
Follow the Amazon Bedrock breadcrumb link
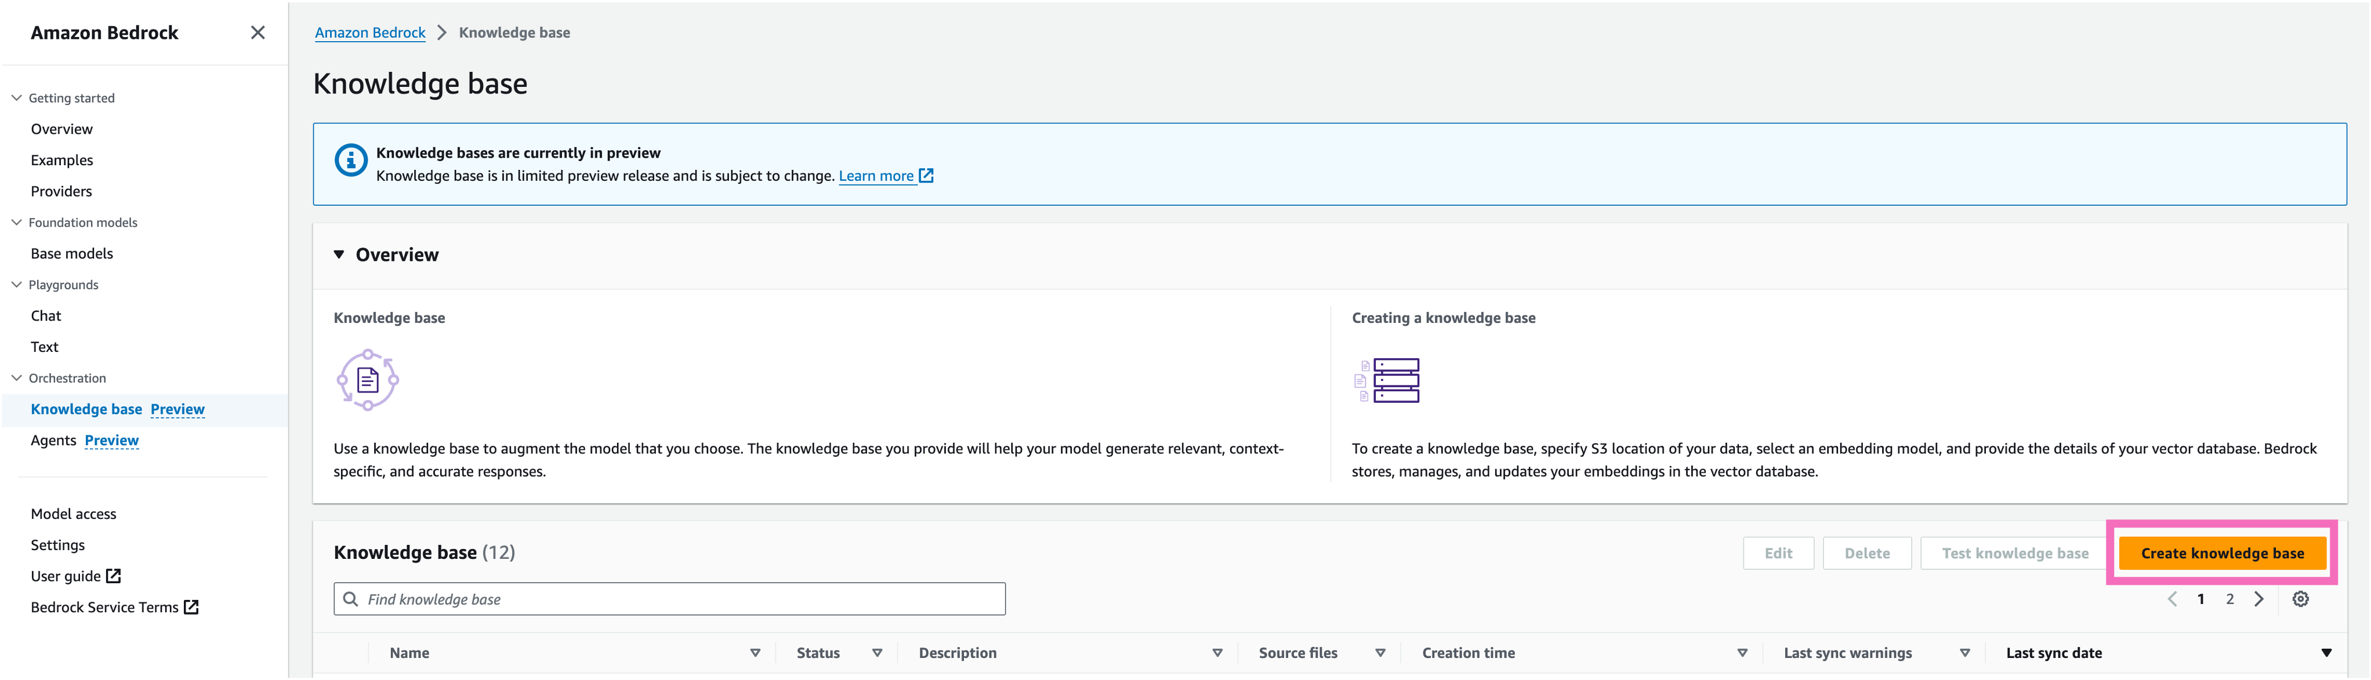pos(370,32)
